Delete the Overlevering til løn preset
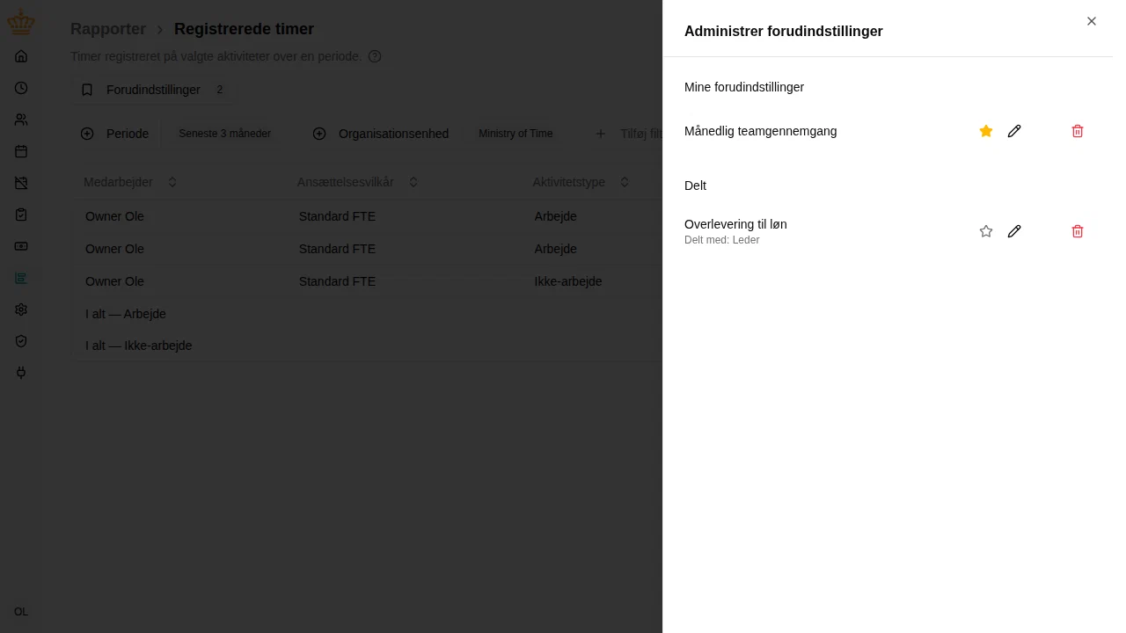 click(x=1078, y=231)
